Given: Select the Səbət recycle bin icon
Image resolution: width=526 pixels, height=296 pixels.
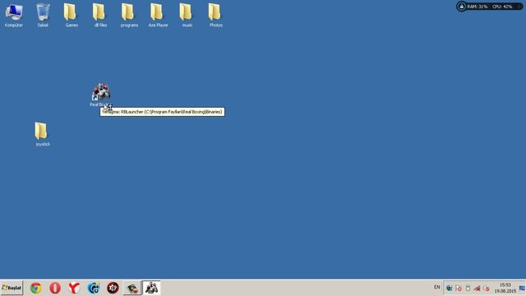Looking at the screenshot, I should pos(43,15).
